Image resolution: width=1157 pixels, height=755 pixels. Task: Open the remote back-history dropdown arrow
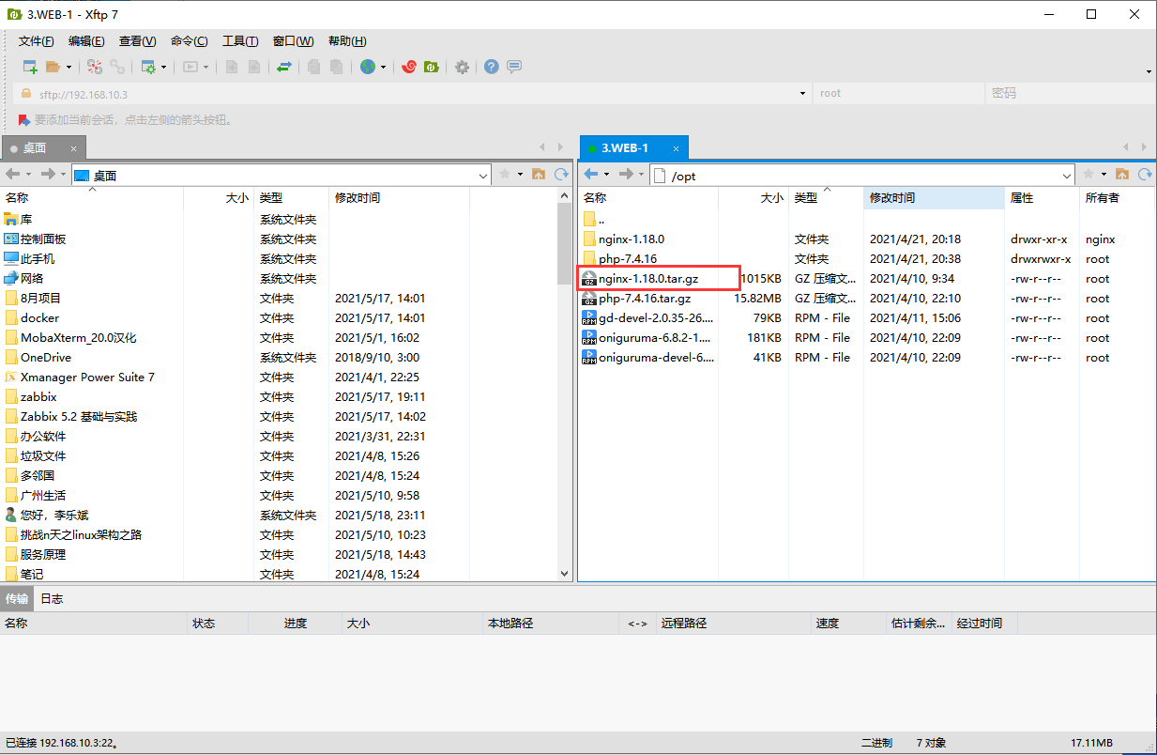click(606, 175)
